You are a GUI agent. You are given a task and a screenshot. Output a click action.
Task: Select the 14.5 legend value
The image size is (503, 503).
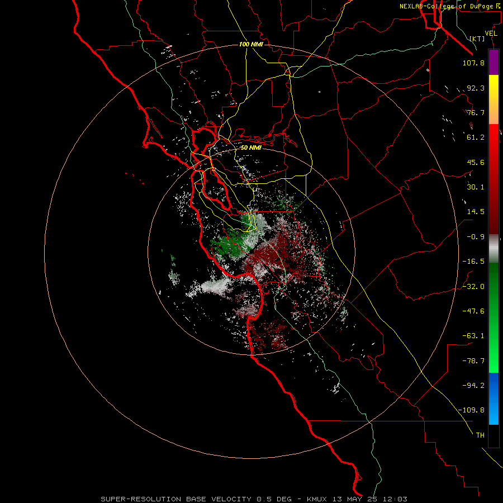click(476, 212)
